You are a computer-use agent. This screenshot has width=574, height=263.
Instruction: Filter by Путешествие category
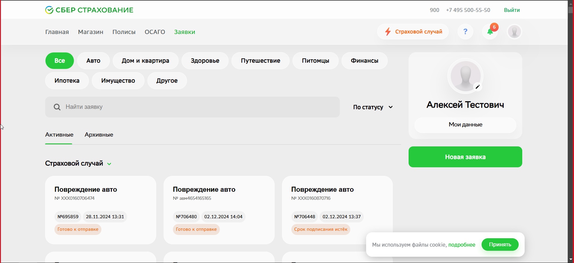pos(260,61)
